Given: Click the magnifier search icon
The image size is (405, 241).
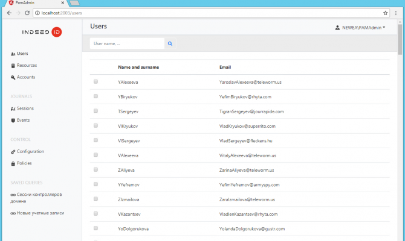Looking at the screenshot, I should (170, 43).
